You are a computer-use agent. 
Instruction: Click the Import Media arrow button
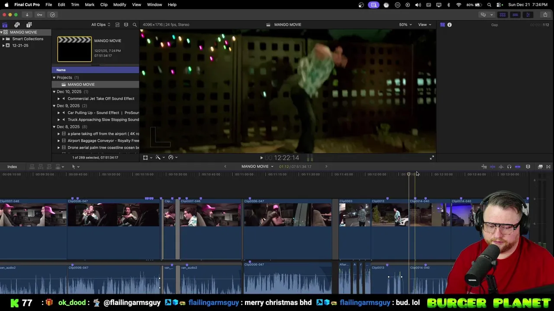[27, 15]
